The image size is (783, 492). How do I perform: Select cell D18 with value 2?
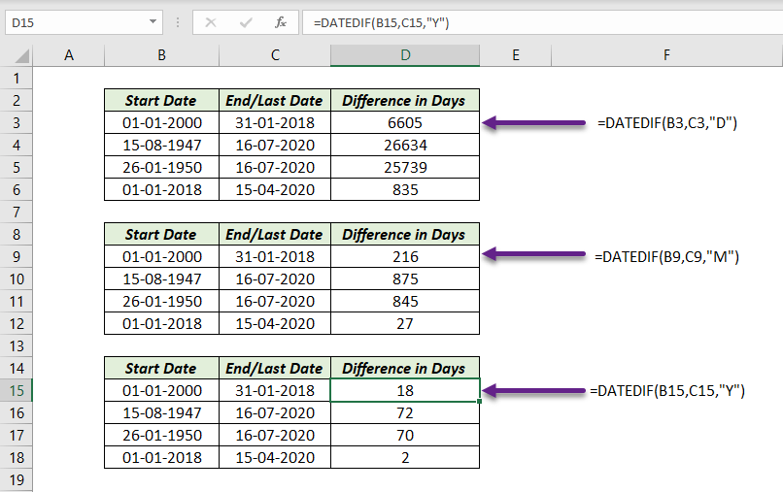pyautogui.click(x=405, y=457)
